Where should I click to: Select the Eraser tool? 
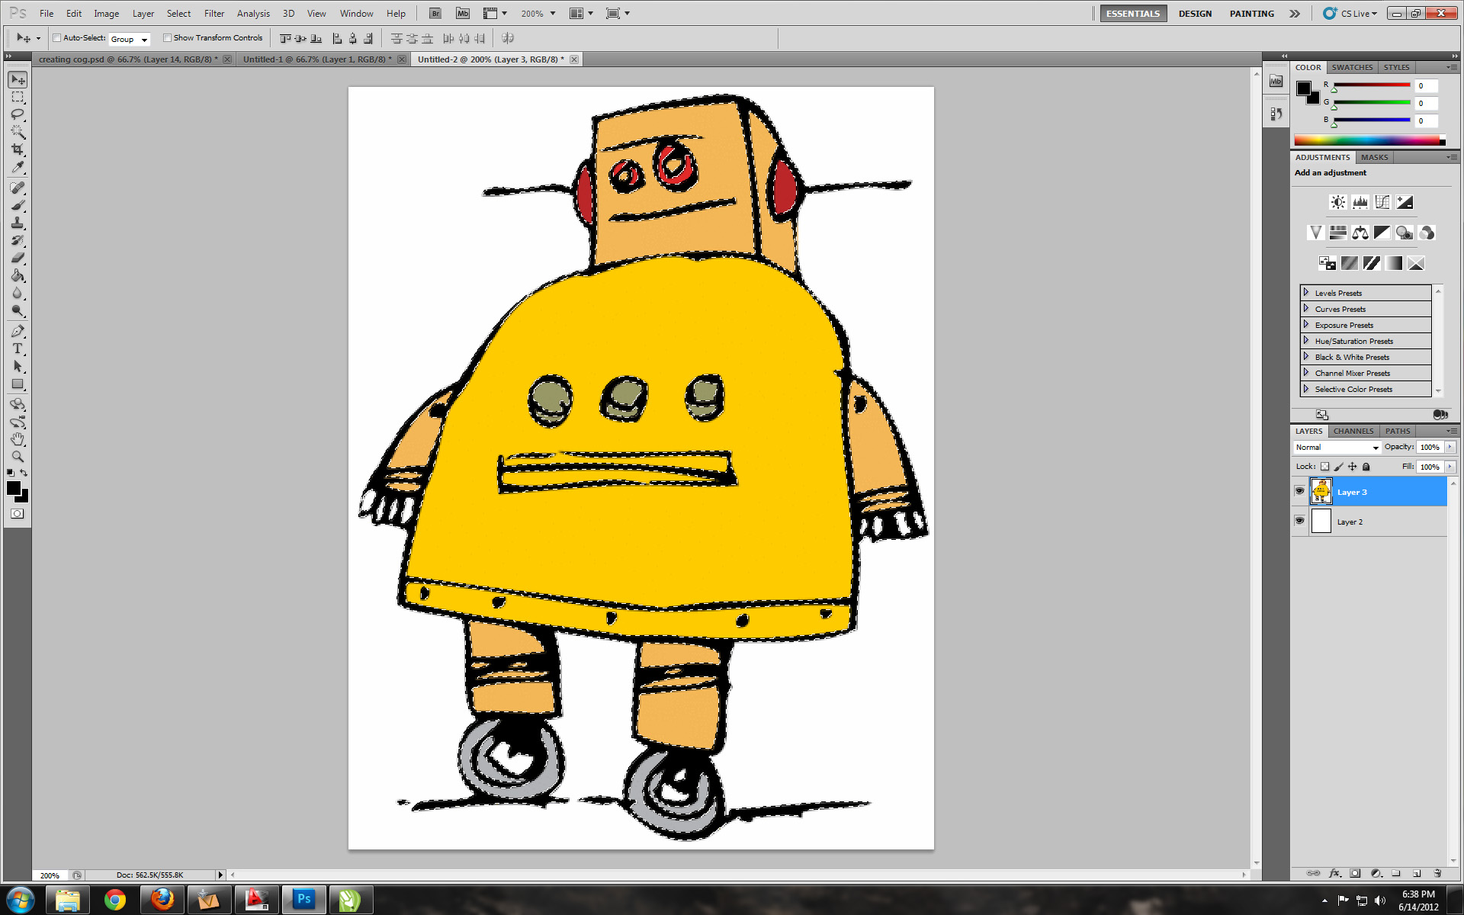(18, 258)
